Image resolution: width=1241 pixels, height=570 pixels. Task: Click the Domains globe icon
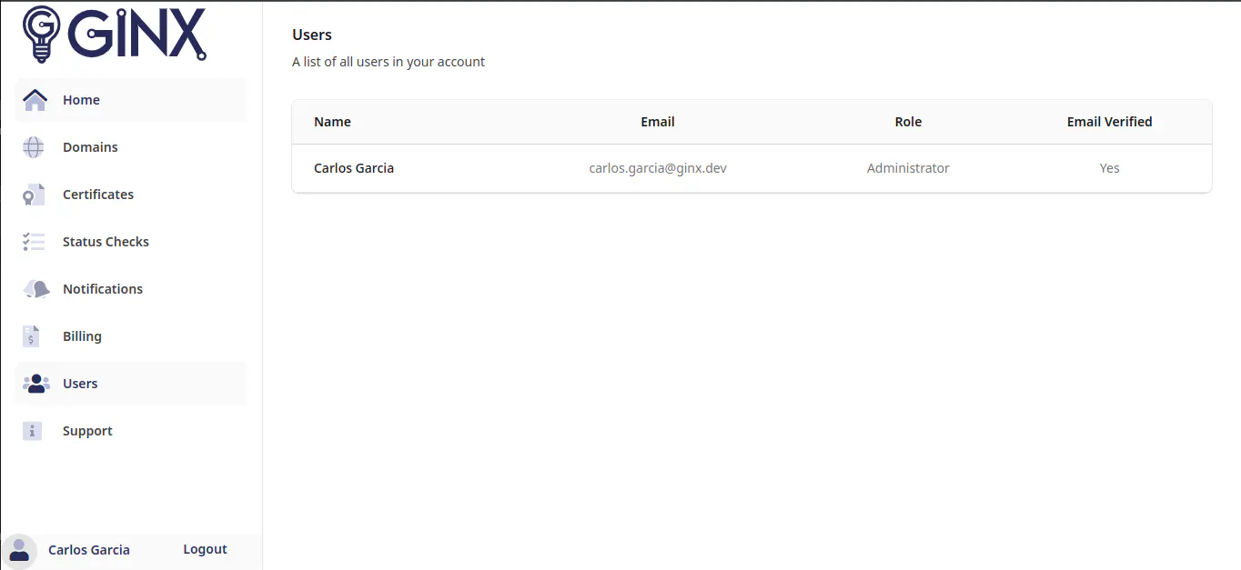(x=34, y=147)
